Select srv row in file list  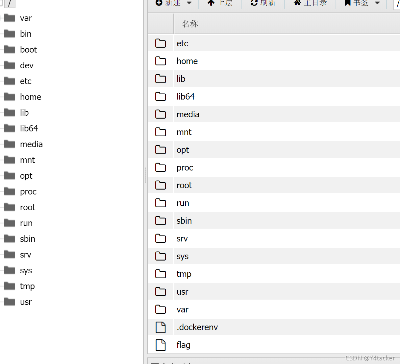274,238
